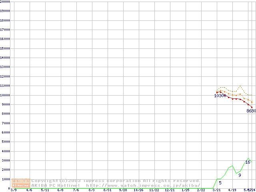
Task: Click the last orange square data marker
Action: click(x=252, y=102)
